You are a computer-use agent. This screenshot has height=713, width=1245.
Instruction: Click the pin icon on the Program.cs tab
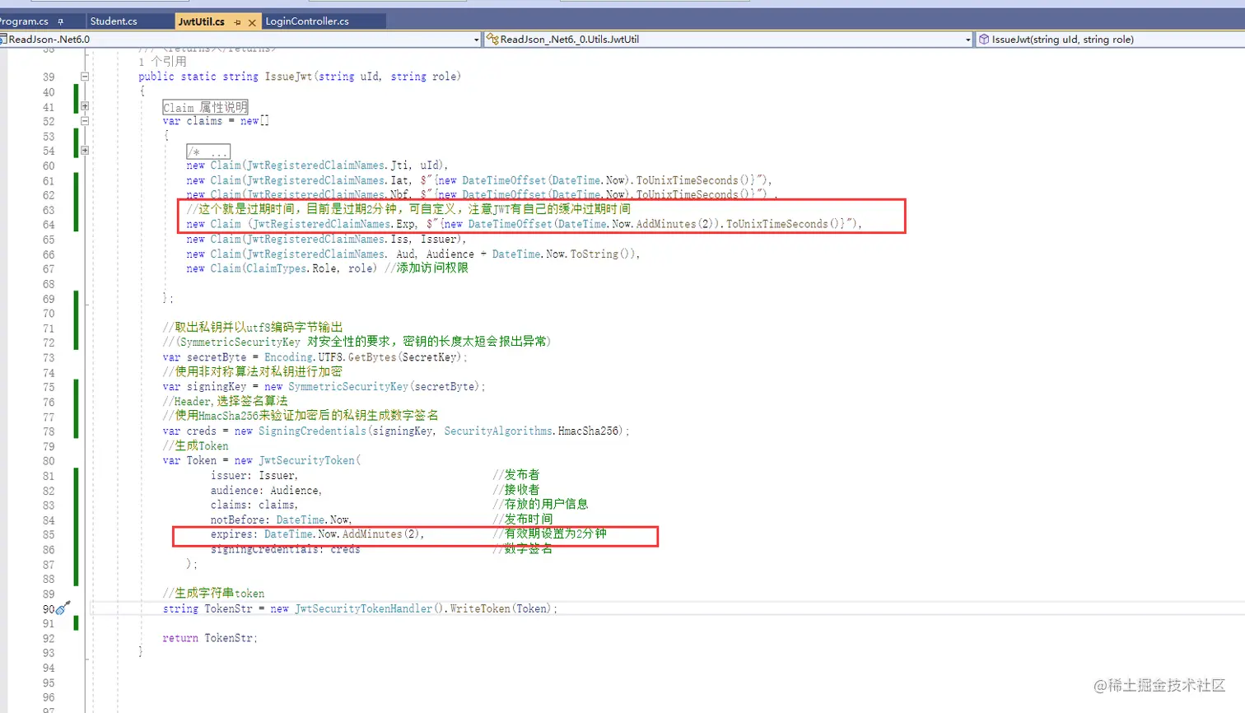[x=60, y=21]
